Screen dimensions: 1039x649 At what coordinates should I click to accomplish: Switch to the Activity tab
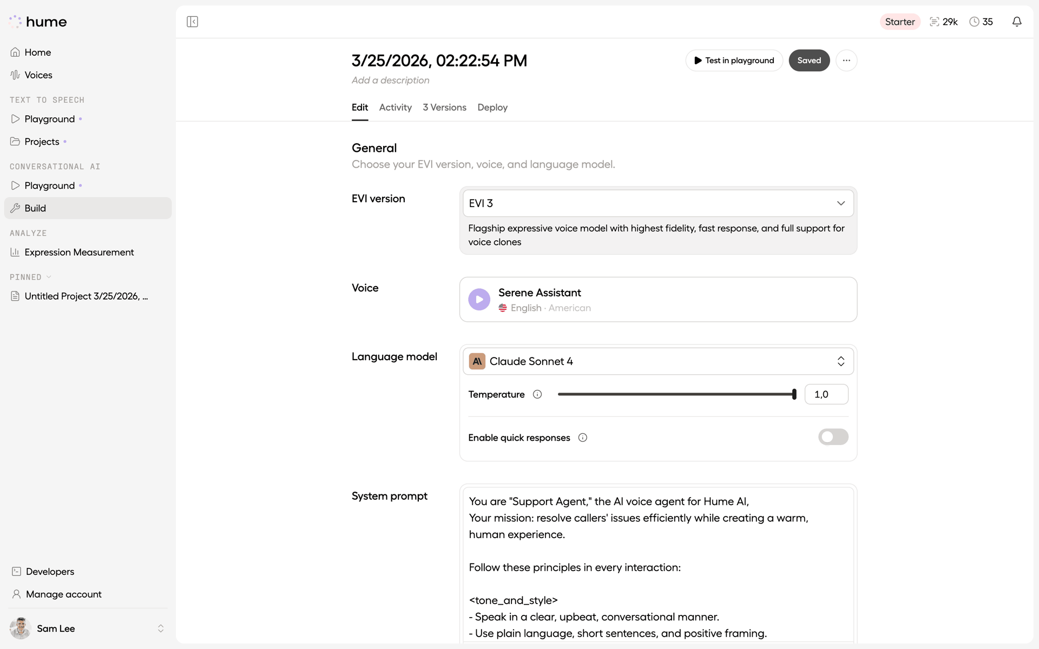point(395,108)
